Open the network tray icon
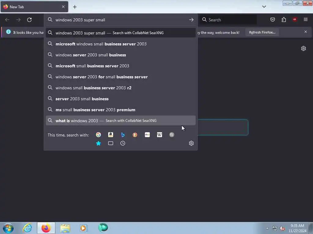The height and width of the screenshot is (234, 313). tap(275, 229)
